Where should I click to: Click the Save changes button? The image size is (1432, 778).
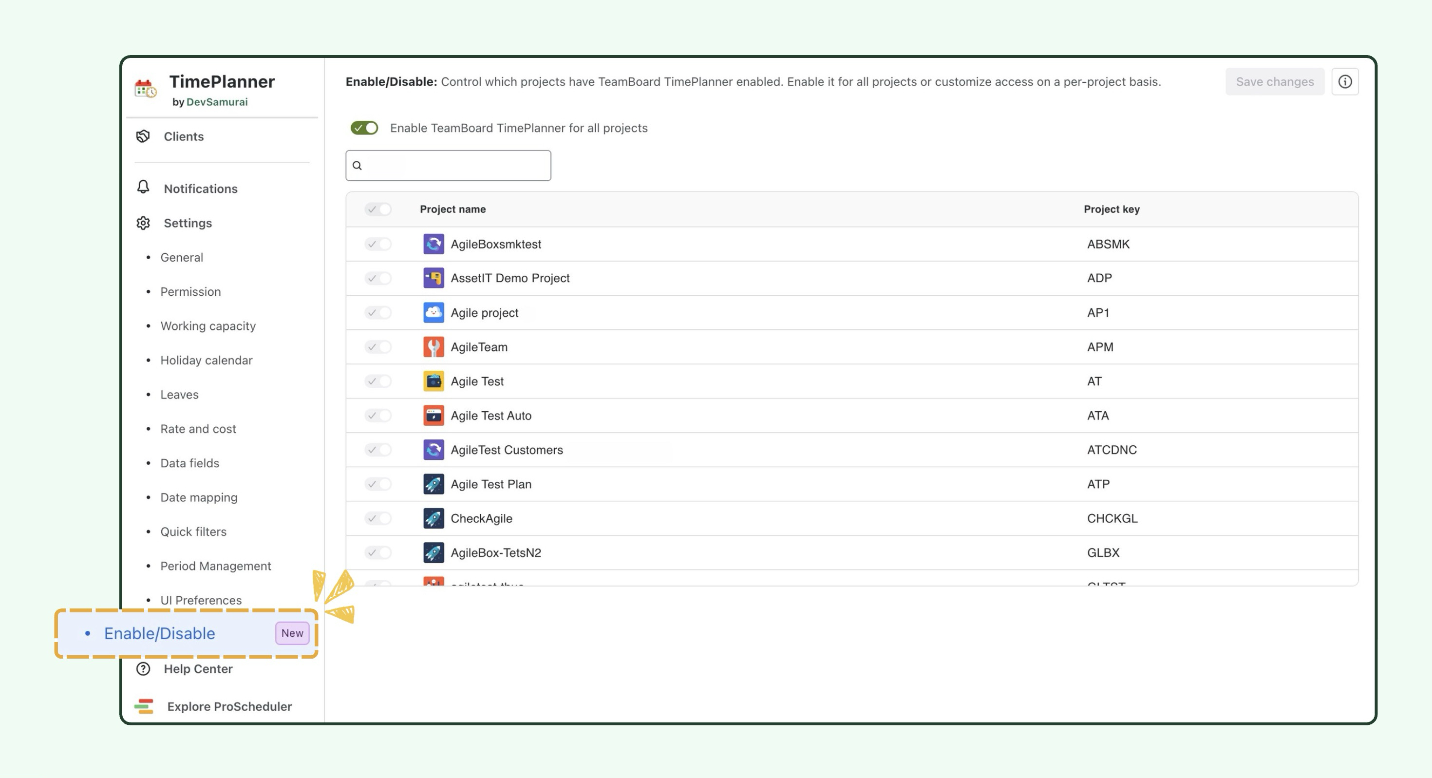tap(1275, 82)
